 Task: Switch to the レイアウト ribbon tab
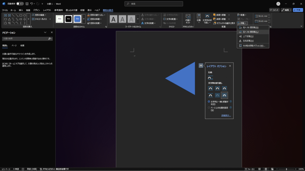point(47,10)
